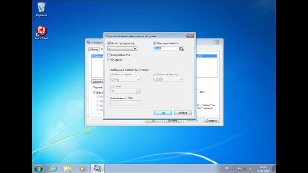Confirm the advanced boot options dialog with OK

pyautogui.click(x=163, y=113)
